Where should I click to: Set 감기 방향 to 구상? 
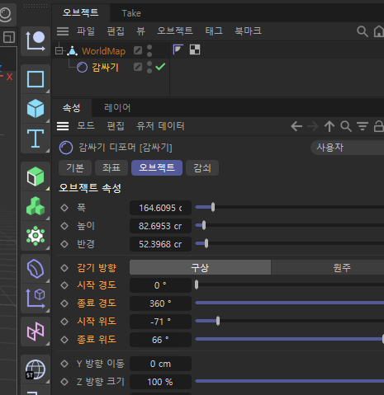[200, 267]
